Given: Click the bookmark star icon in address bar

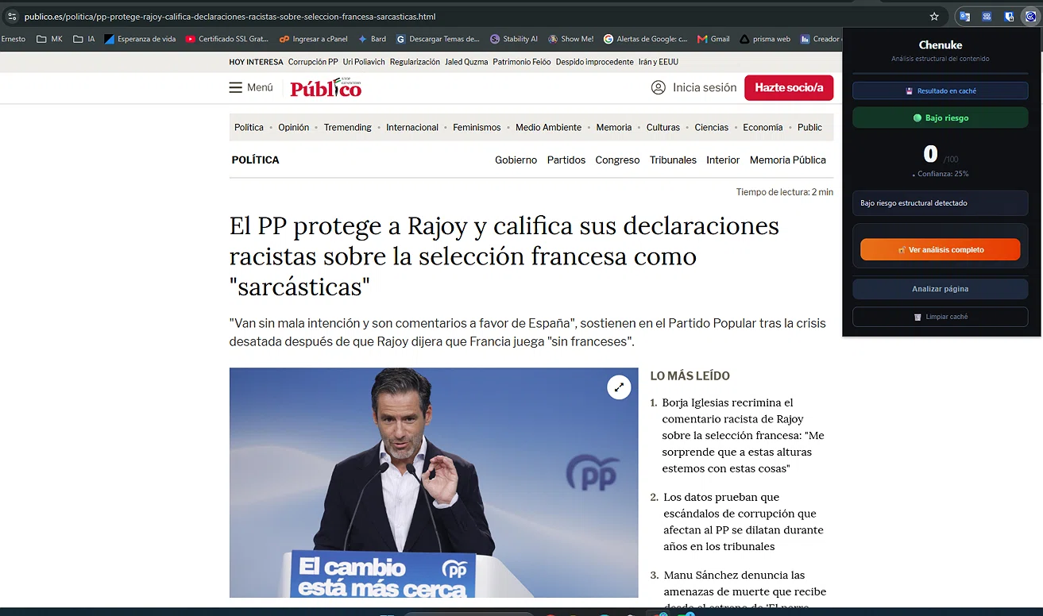Looking at the screenshot, I should (x=934, y=16).
